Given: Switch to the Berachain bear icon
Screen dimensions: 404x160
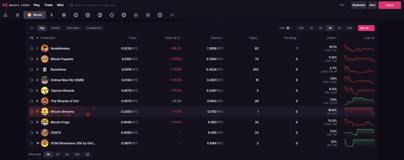Looking at the screenshot, I should 76,15.
